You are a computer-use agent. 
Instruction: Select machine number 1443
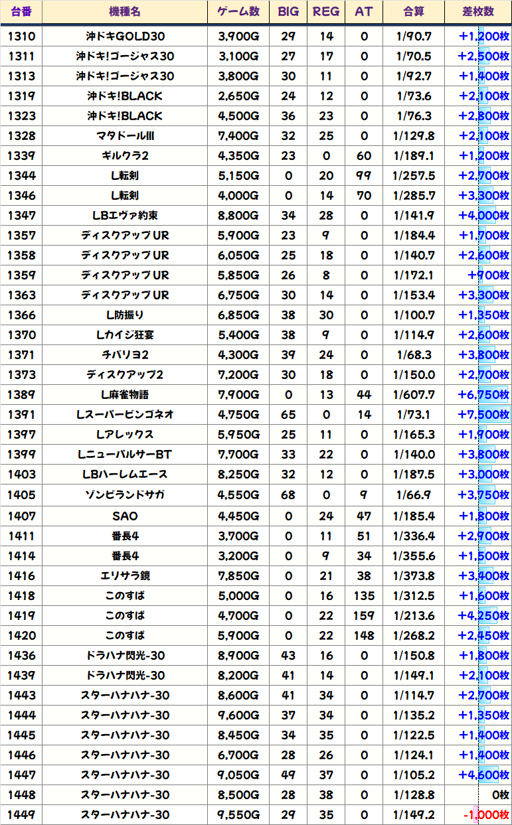point(21,695)
